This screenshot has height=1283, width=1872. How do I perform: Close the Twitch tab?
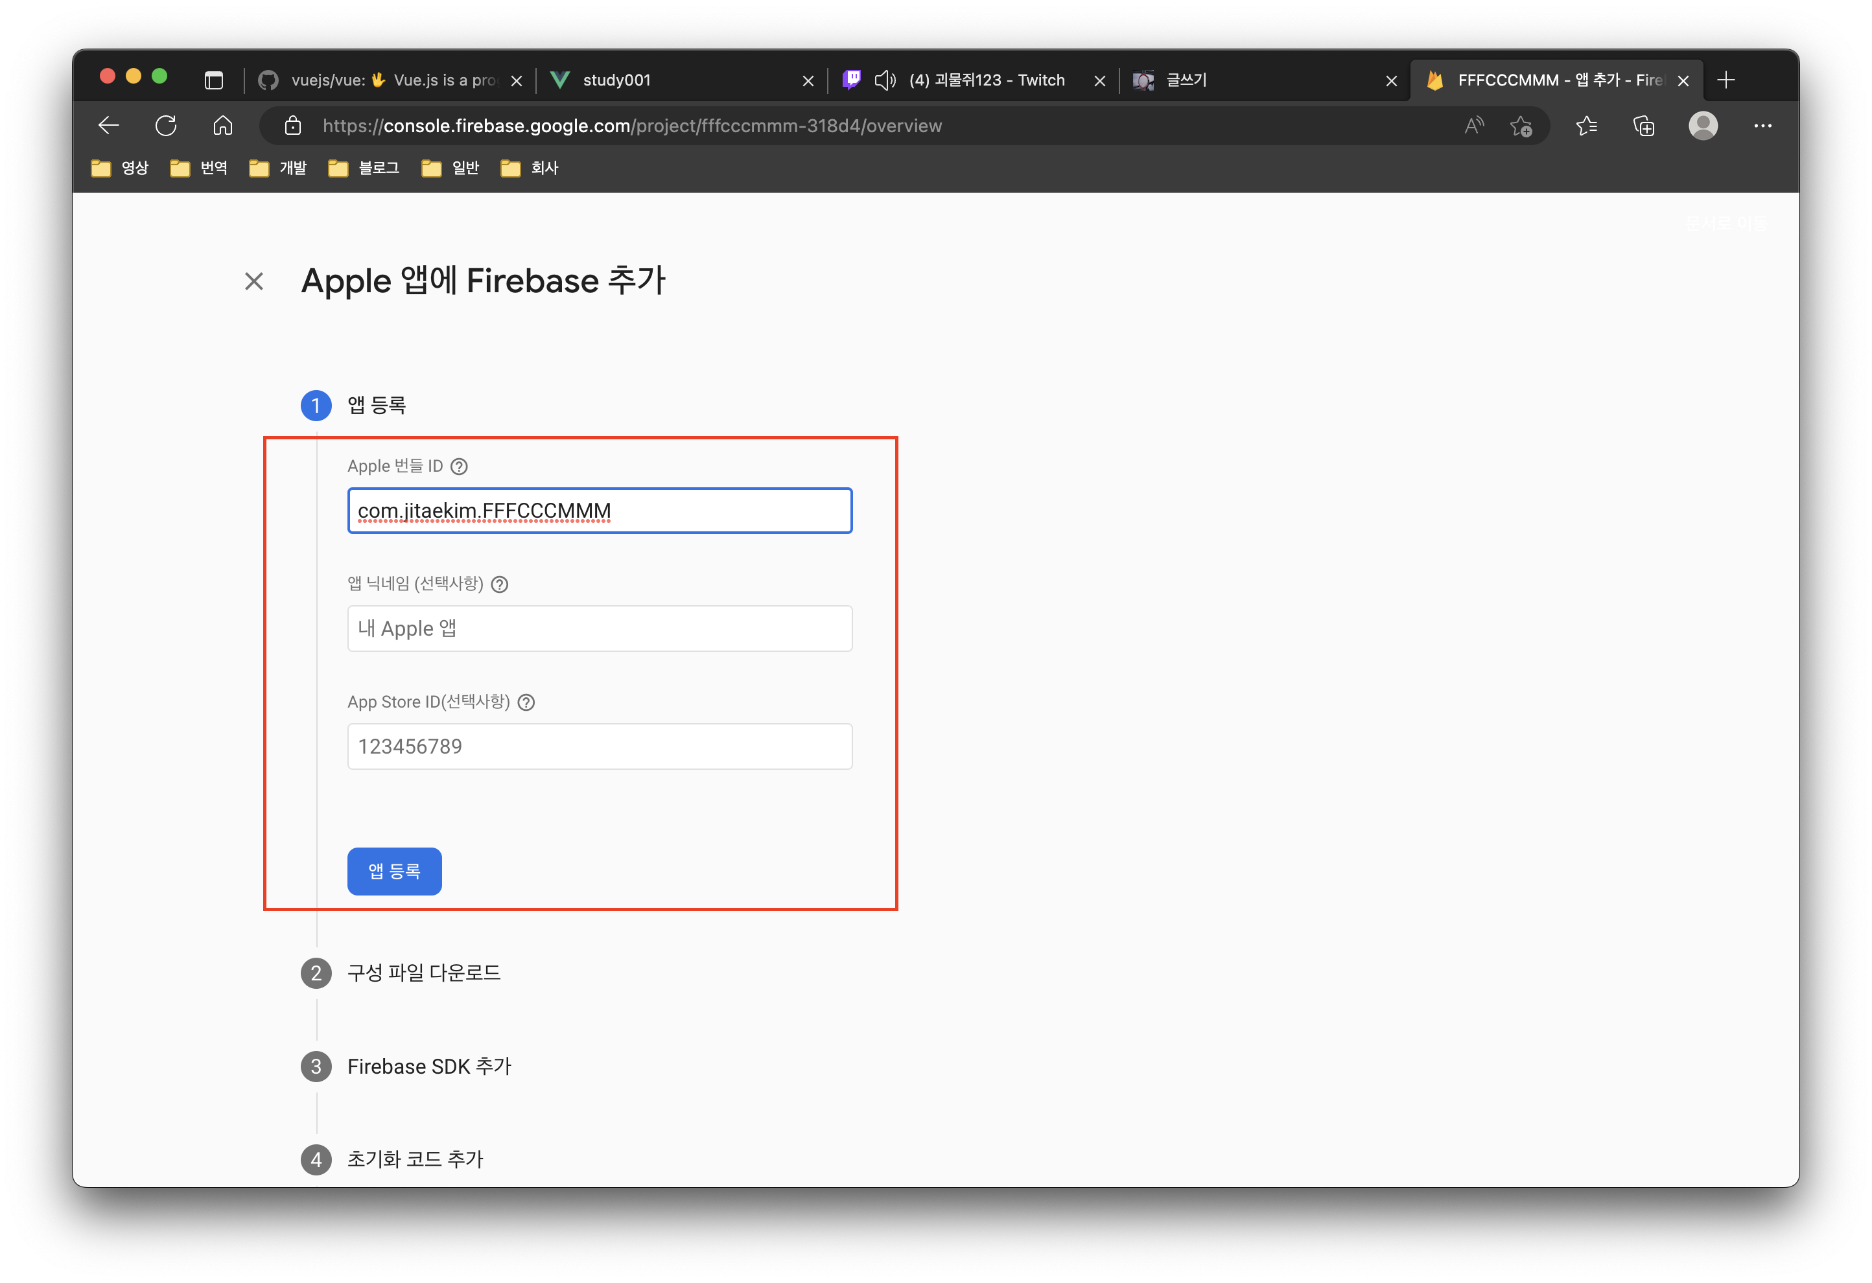pos(1101,80)
